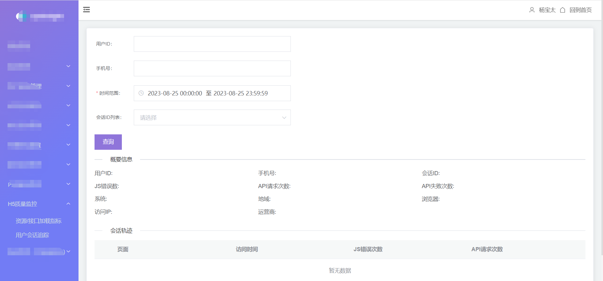The width and height of the screenshot is (603, 281).
Task: Click the 会话ID summary label
Action: (x=431, y=173)
